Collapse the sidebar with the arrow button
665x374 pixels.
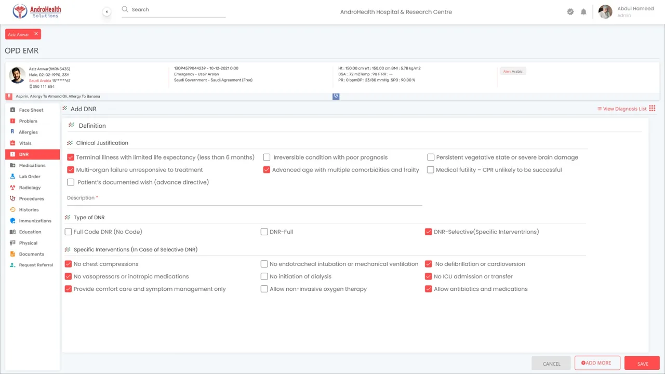[107, 11]
